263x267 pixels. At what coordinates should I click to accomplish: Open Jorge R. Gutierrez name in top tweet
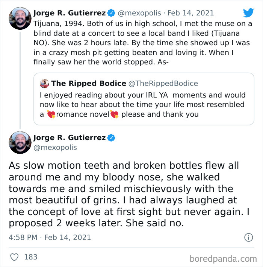70,13
